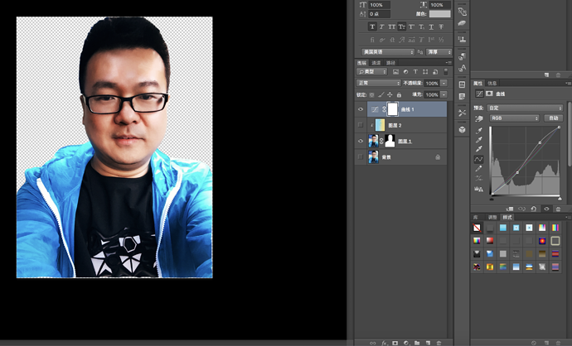Add a layer mask from panel bottom
This screenshot has height=346, width=572.
click(395, 343)
